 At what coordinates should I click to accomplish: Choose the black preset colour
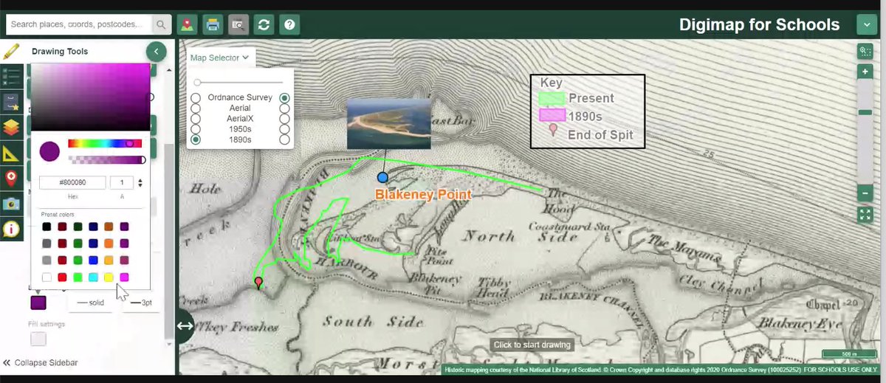(x=47, y=227)
